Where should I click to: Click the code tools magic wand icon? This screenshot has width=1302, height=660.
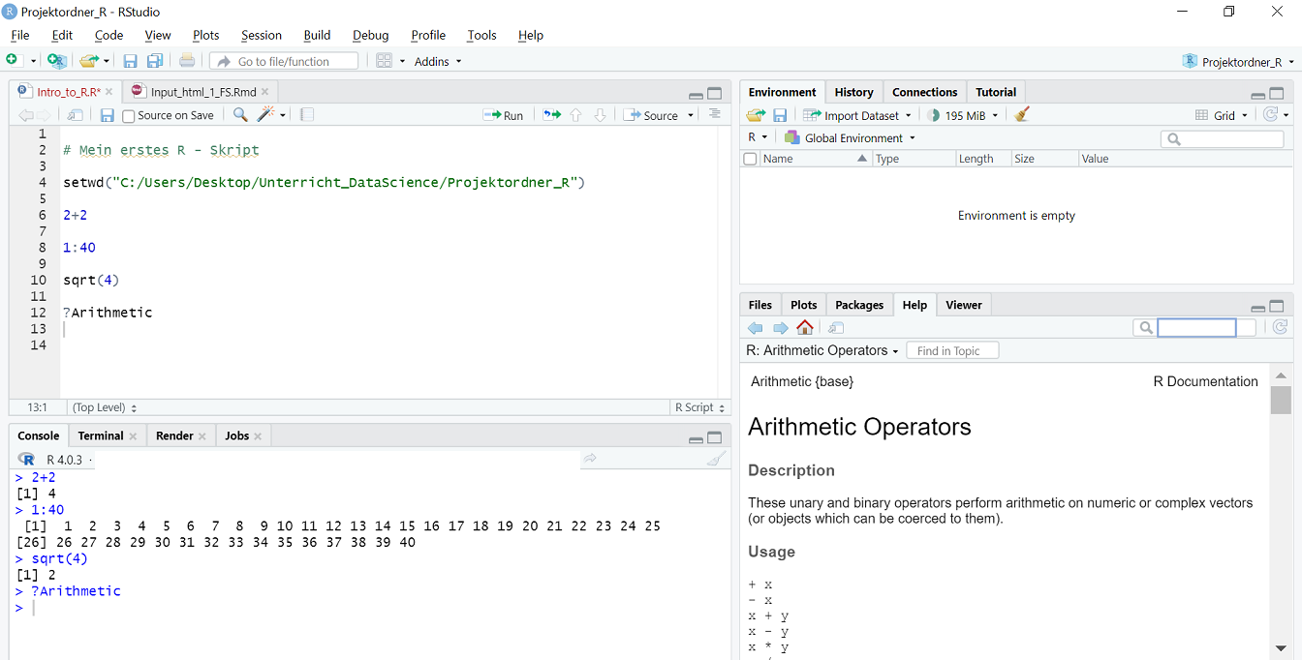[x=266, y=115]
